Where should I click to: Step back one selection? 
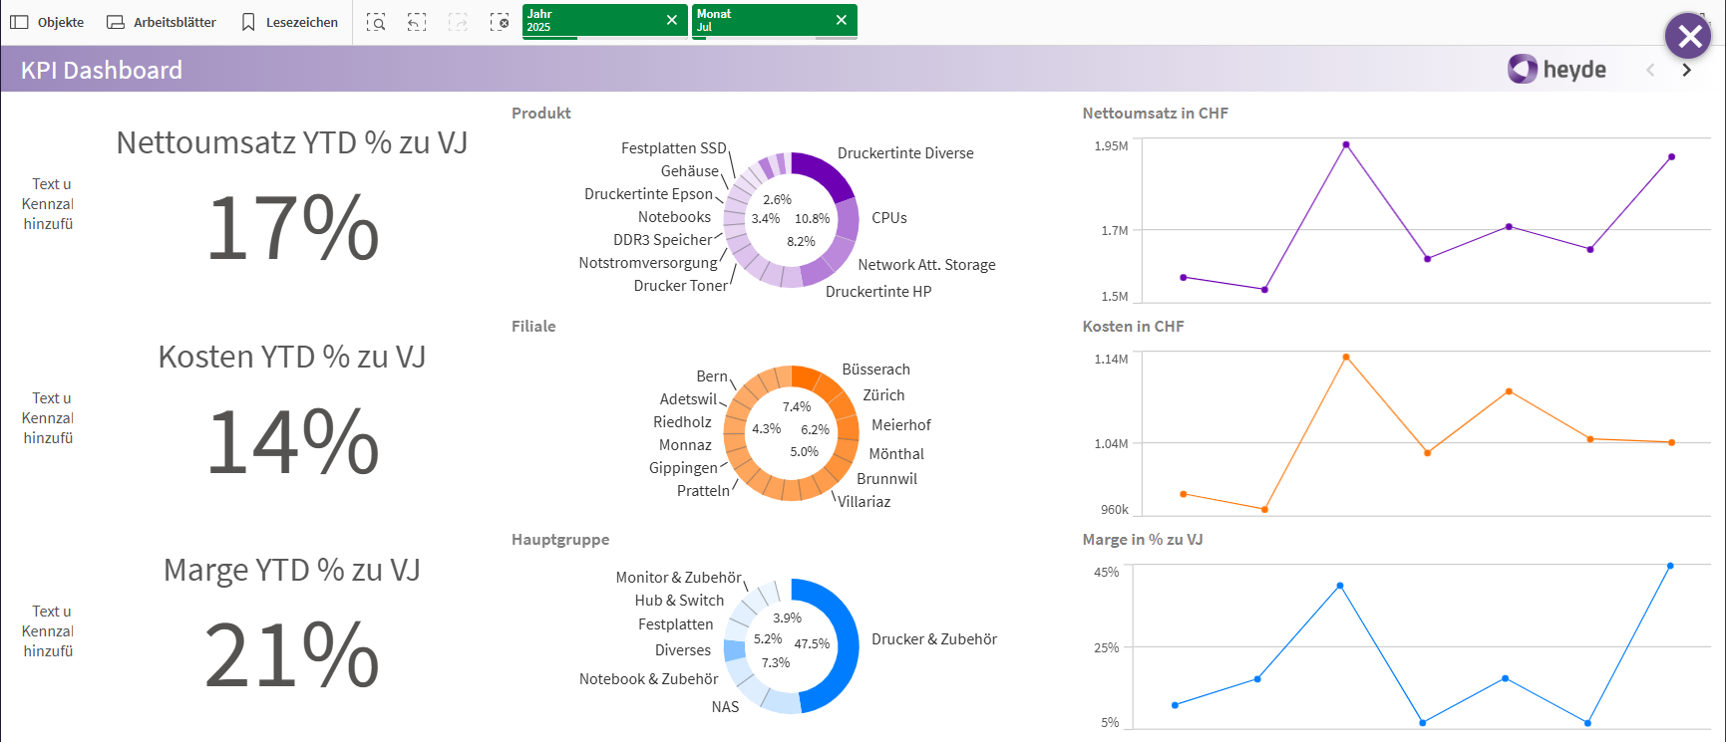(417, 22)
